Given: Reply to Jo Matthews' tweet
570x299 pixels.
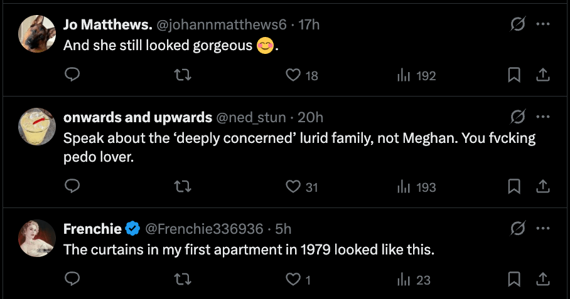Looking at the screenshot, I should [x=73, y=75].
